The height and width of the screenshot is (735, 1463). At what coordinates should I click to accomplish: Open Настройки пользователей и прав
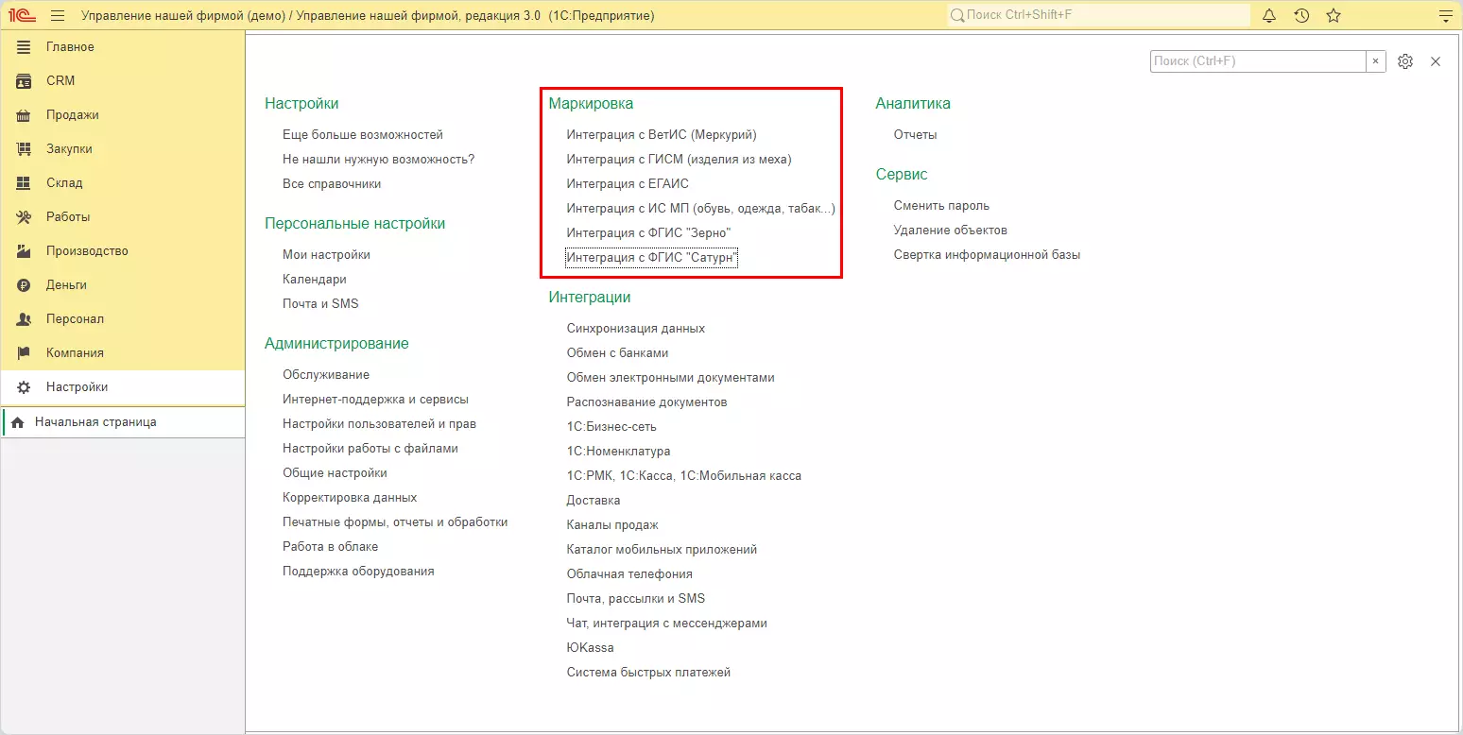(x=379, y=424)
